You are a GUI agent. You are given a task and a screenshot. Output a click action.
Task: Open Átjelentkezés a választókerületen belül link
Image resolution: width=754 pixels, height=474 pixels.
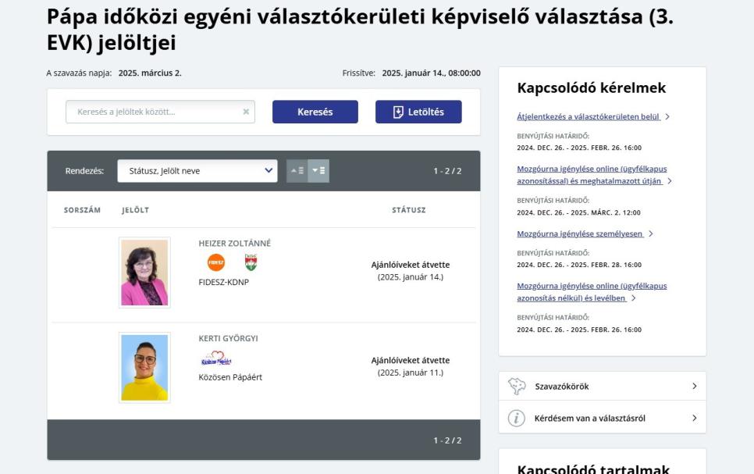pos(589,117)
